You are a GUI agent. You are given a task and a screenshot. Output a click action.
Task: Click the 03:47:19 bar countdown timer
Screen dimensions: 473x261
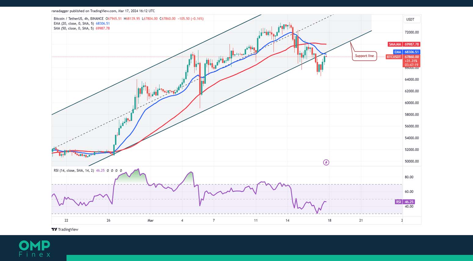click(x=411, y=65)
